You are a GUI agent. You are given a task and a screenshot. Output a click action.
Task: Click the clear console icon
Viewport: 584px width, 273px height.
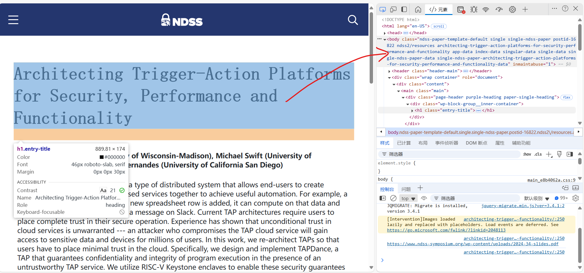point(394,198)
